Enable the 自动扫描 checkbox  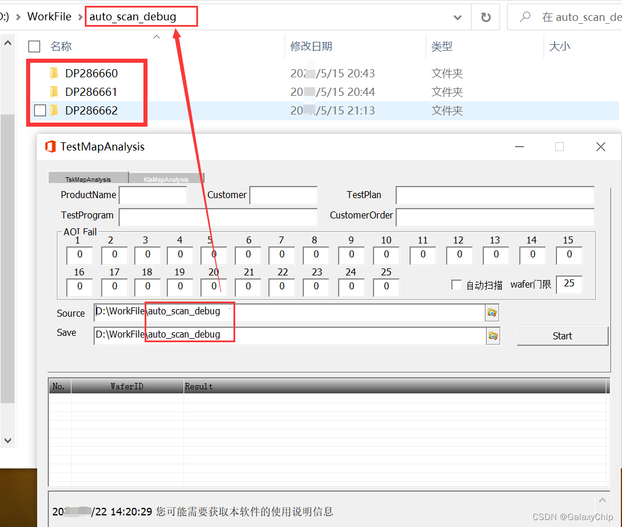pos(456,284)
